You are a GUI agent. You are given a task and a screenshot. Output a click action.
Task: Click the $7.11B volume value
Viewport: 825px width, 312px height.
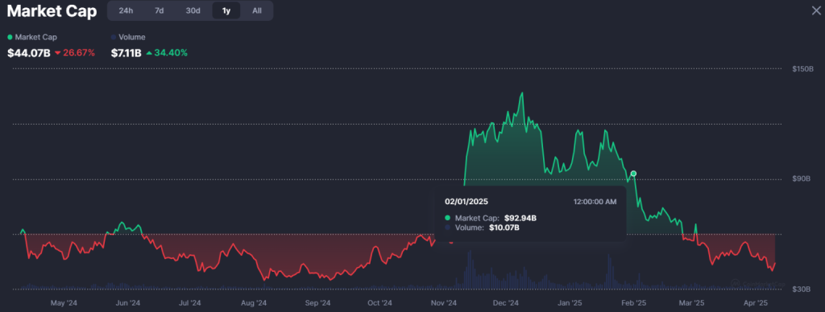[x=126, y=52]
